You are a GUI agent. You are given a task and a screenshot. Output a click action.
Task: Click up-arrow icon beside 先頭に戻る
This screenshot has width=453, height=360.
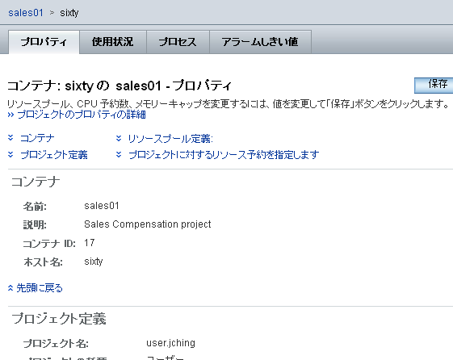point(10,288)
